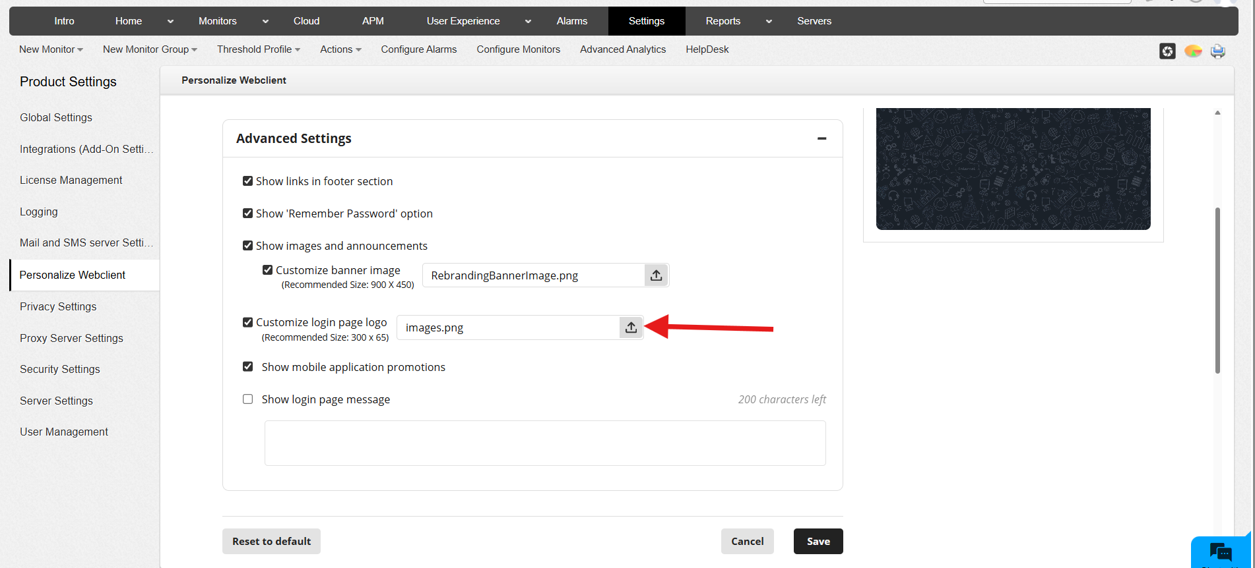This screenshot has width=1255, height=568.
Task: Toggle Customize login page logo checkbox
Action: pos(248,322)
